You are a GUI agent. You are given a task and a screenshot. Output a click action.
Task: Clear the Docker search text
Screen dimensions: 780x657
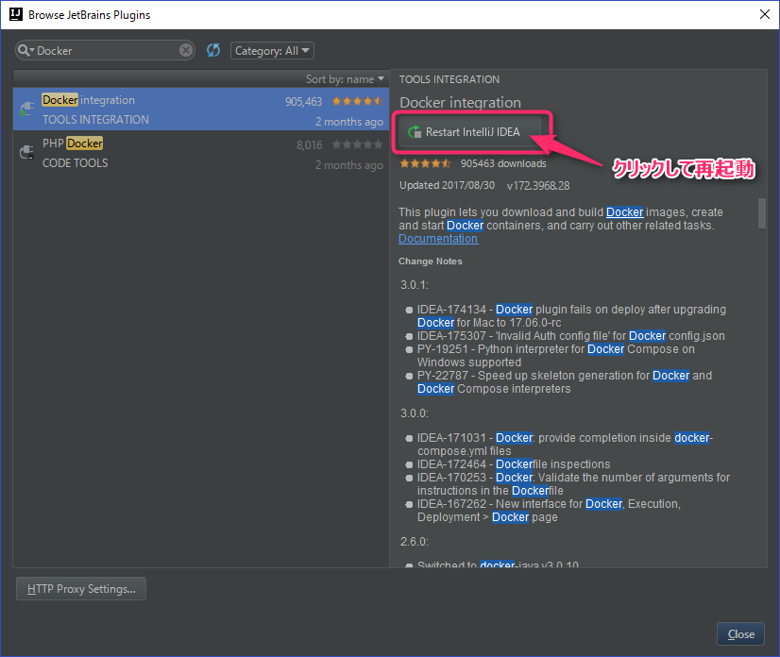[186, 50]
